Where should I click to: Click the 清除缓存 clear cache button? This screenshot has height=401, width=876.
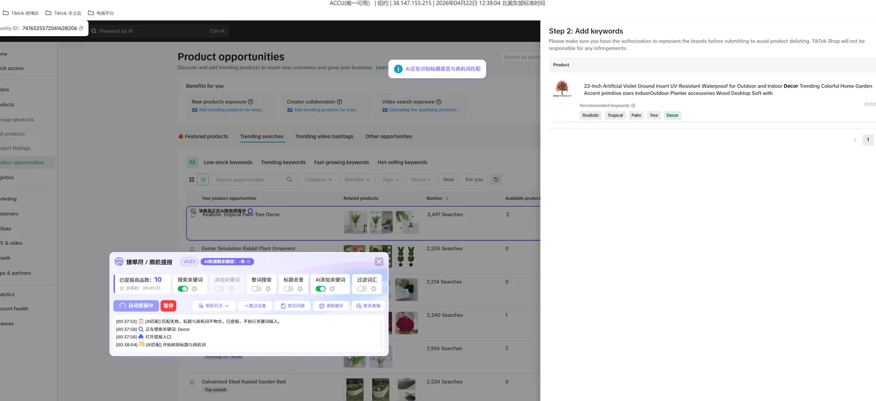[332, 305]
